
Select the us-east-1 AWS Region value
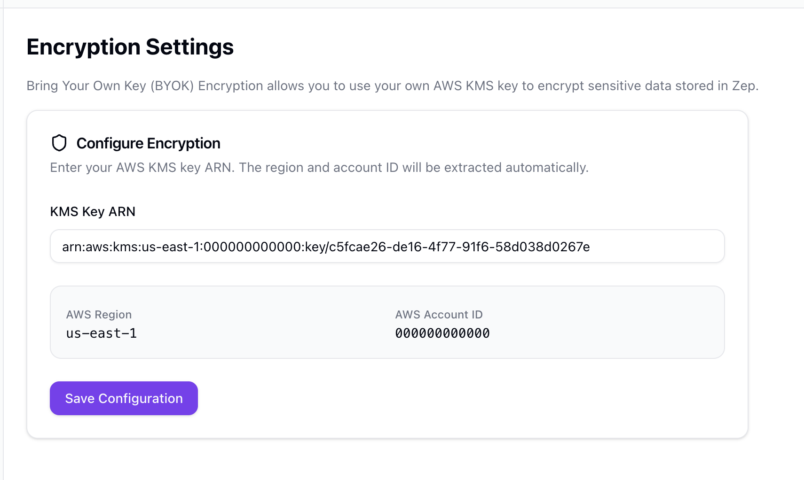tap(101, 333)
